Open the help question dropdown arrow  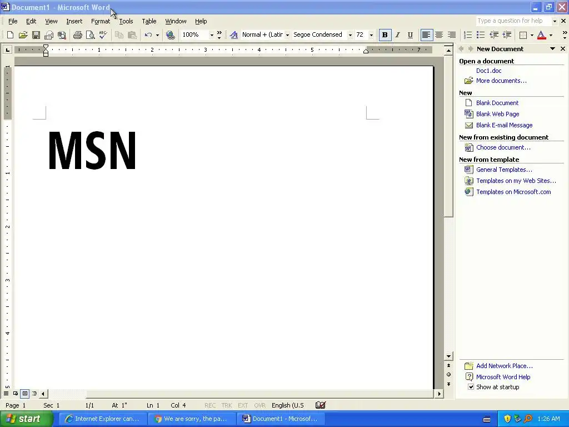[554, 21]
